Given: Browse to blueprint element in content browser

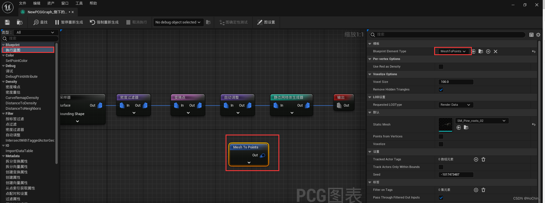Looking at the screenshot, I should pyautogui.click(x=481, y=51).
